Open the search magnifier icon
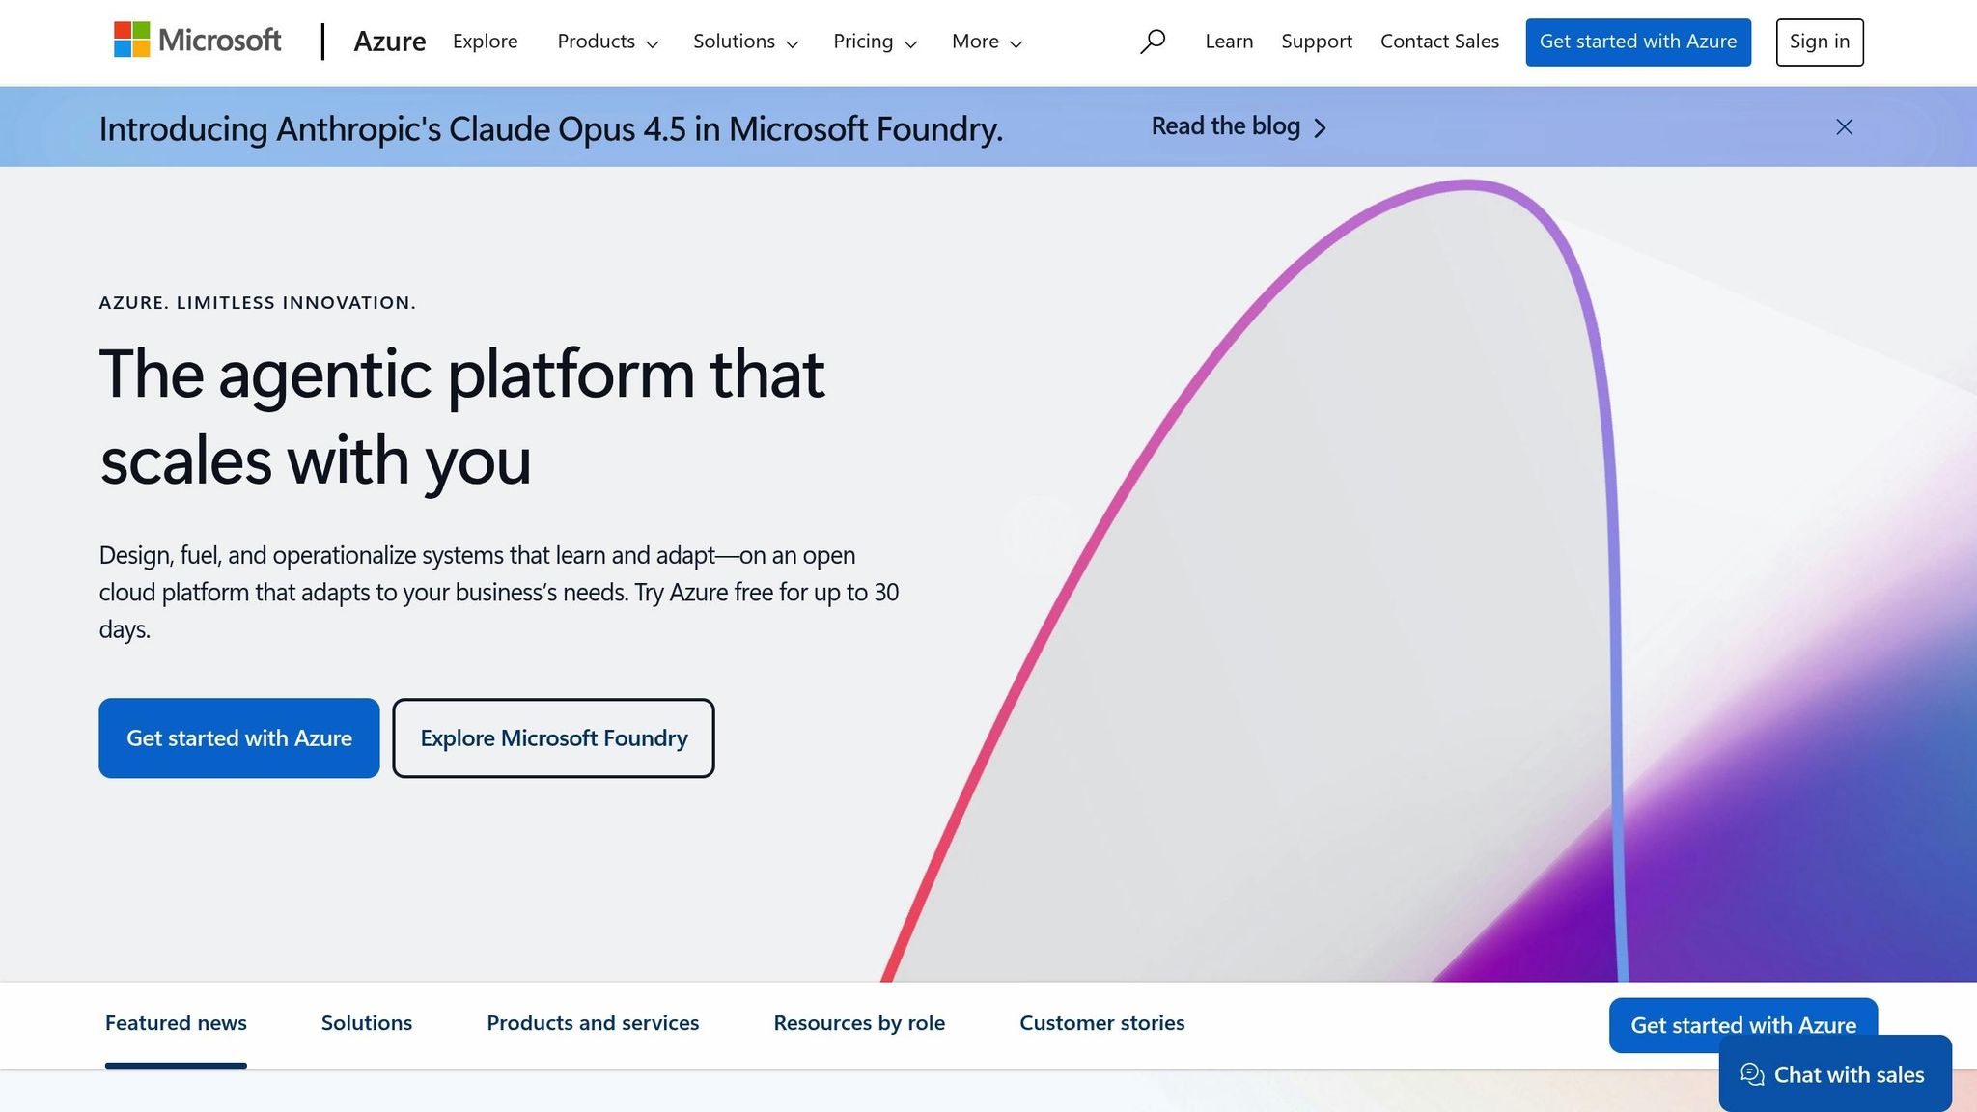 tap(1152, 42)
